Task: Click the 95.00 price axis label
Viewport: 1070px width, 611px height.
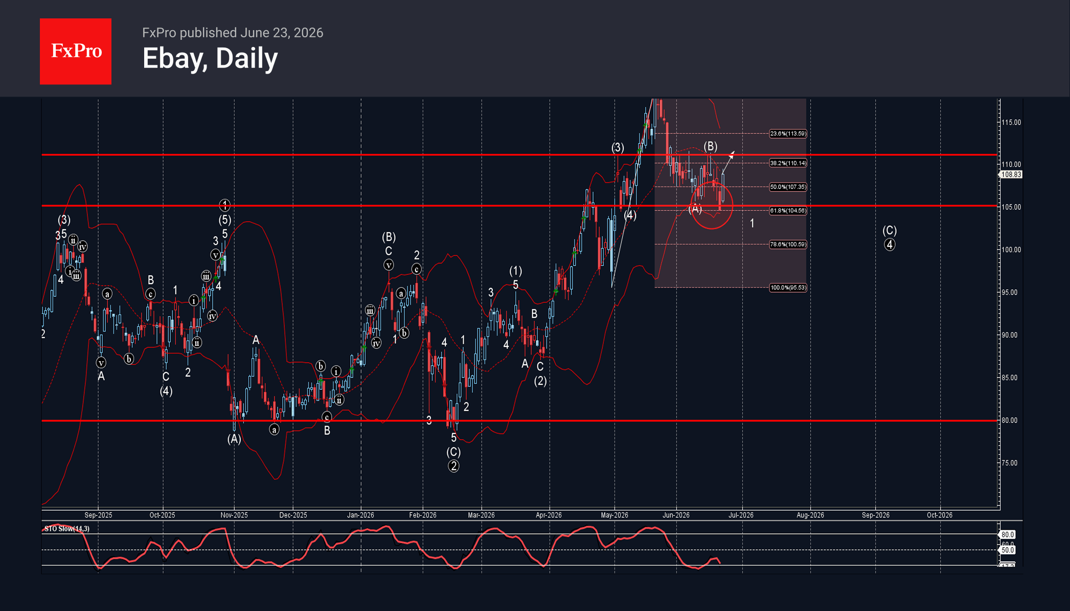Action: tap(1010, 293)
